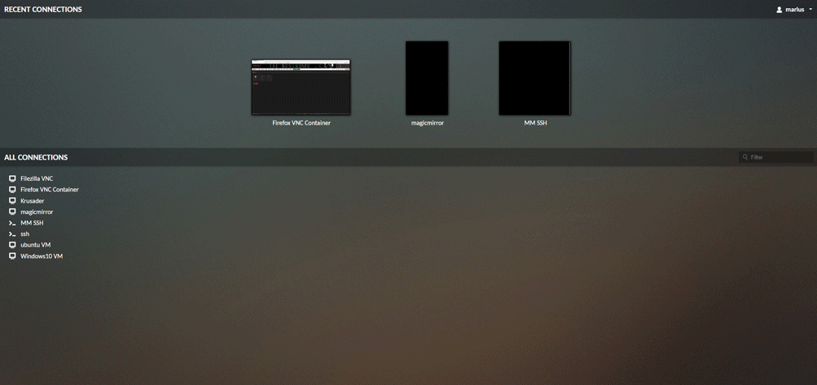Connect to Filezilla VNC from the list

point(37,178)
